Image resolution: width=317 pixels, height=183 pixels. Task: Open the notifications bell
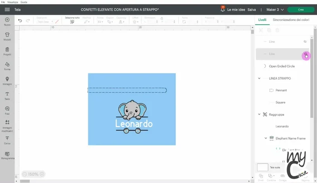point(222,9)
